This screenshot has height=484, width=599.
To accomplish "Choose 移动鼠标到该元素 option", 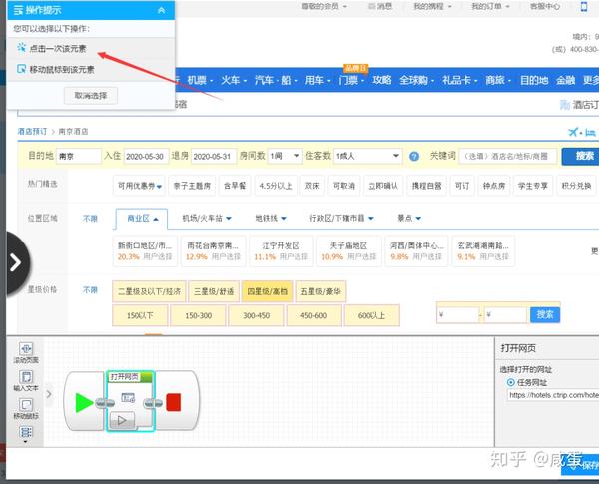I will coord(56,69).
